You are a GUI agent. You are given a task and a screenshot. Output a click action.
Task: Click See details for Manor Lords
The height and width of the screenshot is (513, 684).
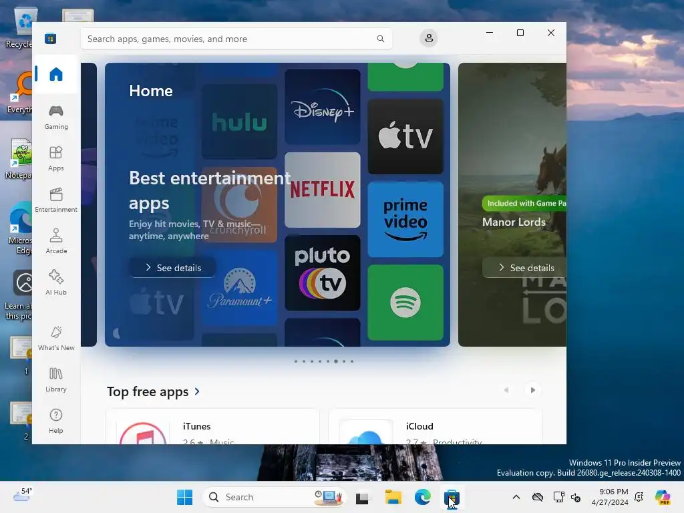525,268
